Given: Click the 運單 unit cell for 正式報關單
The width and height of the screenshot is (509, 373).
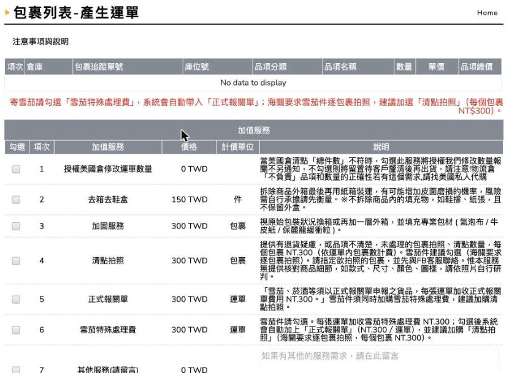Looking at the screenshot, I should pyautogui.click(x=237, y=299).
